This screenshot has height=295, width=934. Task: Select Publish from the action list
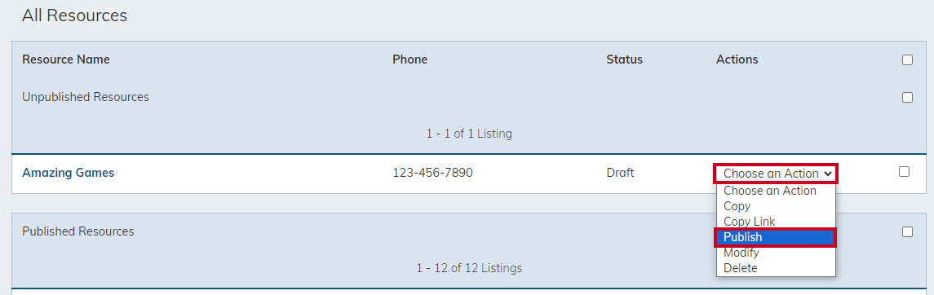point(776,237)
